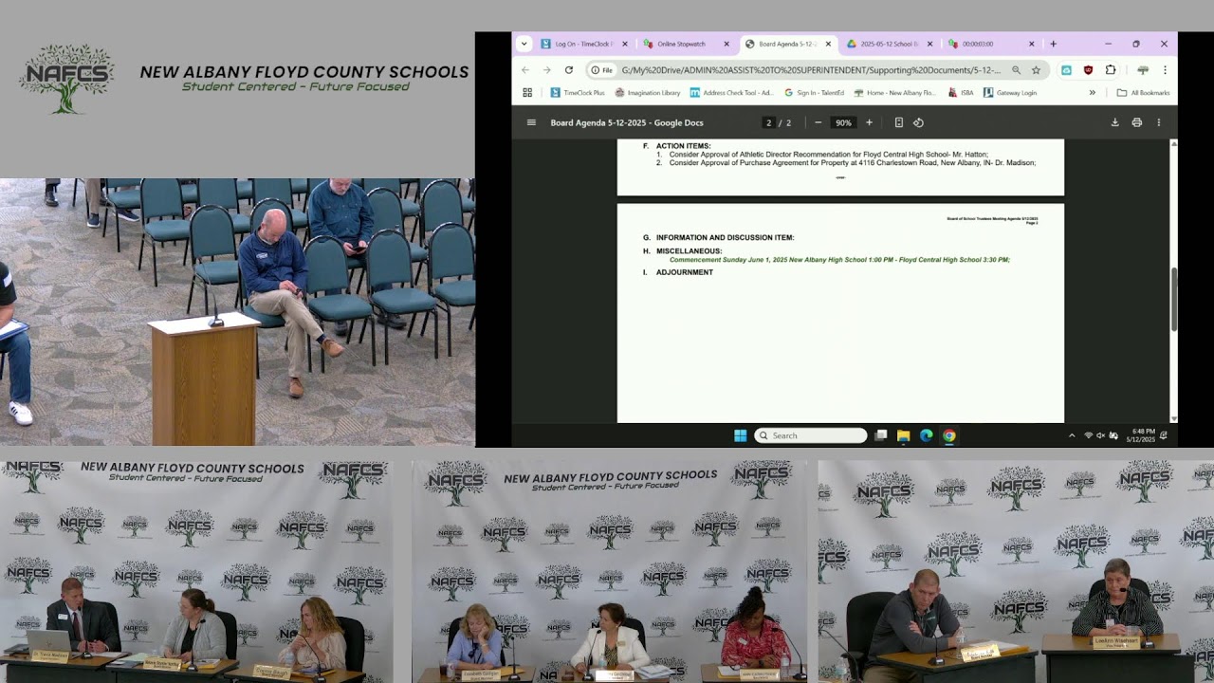This screenshot has width=1214, height=683.
Task: Open Home - New Albany Flo... bookmark
Action: click(x=893, y=93)
